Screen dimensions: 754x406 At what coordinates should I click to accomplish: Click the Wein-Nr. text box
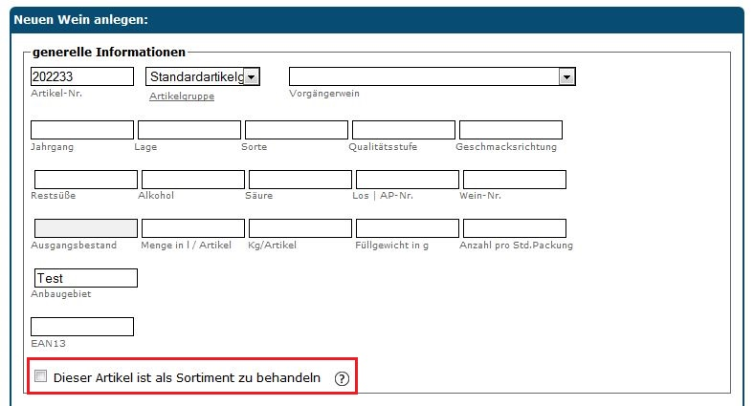coord(515,180)
